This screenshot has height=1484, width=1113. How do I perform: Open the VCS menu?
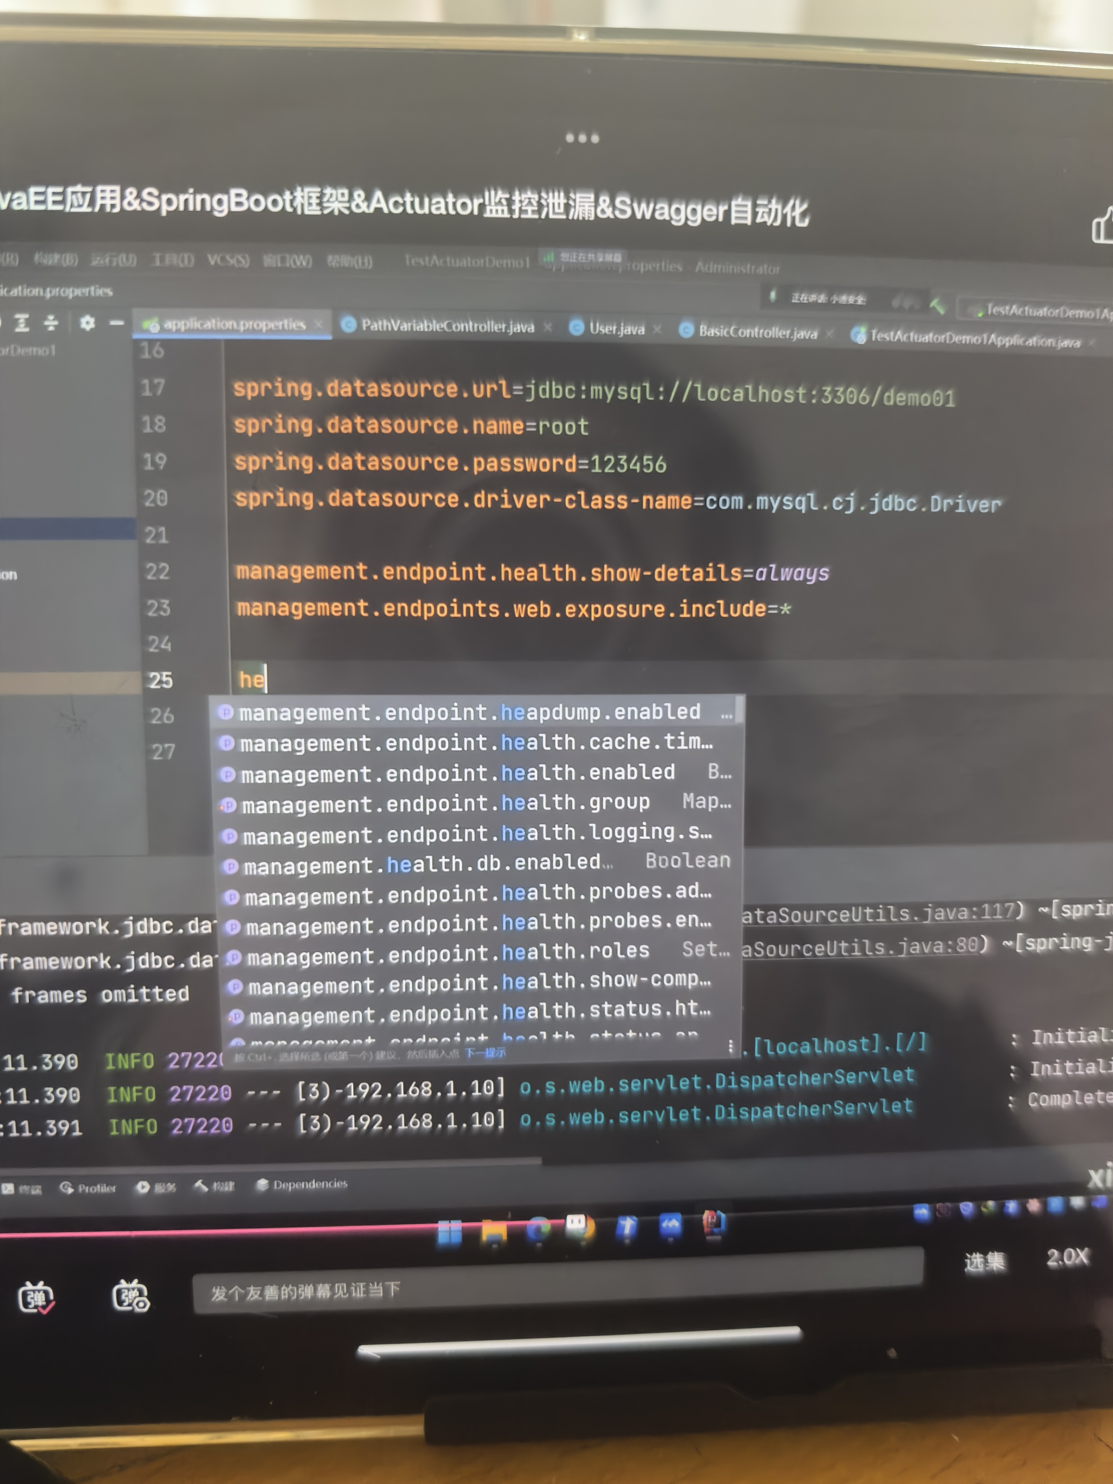[x=228, y=260]
